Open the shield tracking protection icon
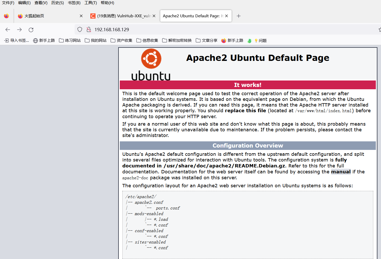Screen dimensions: 381x259 (80, 30)
